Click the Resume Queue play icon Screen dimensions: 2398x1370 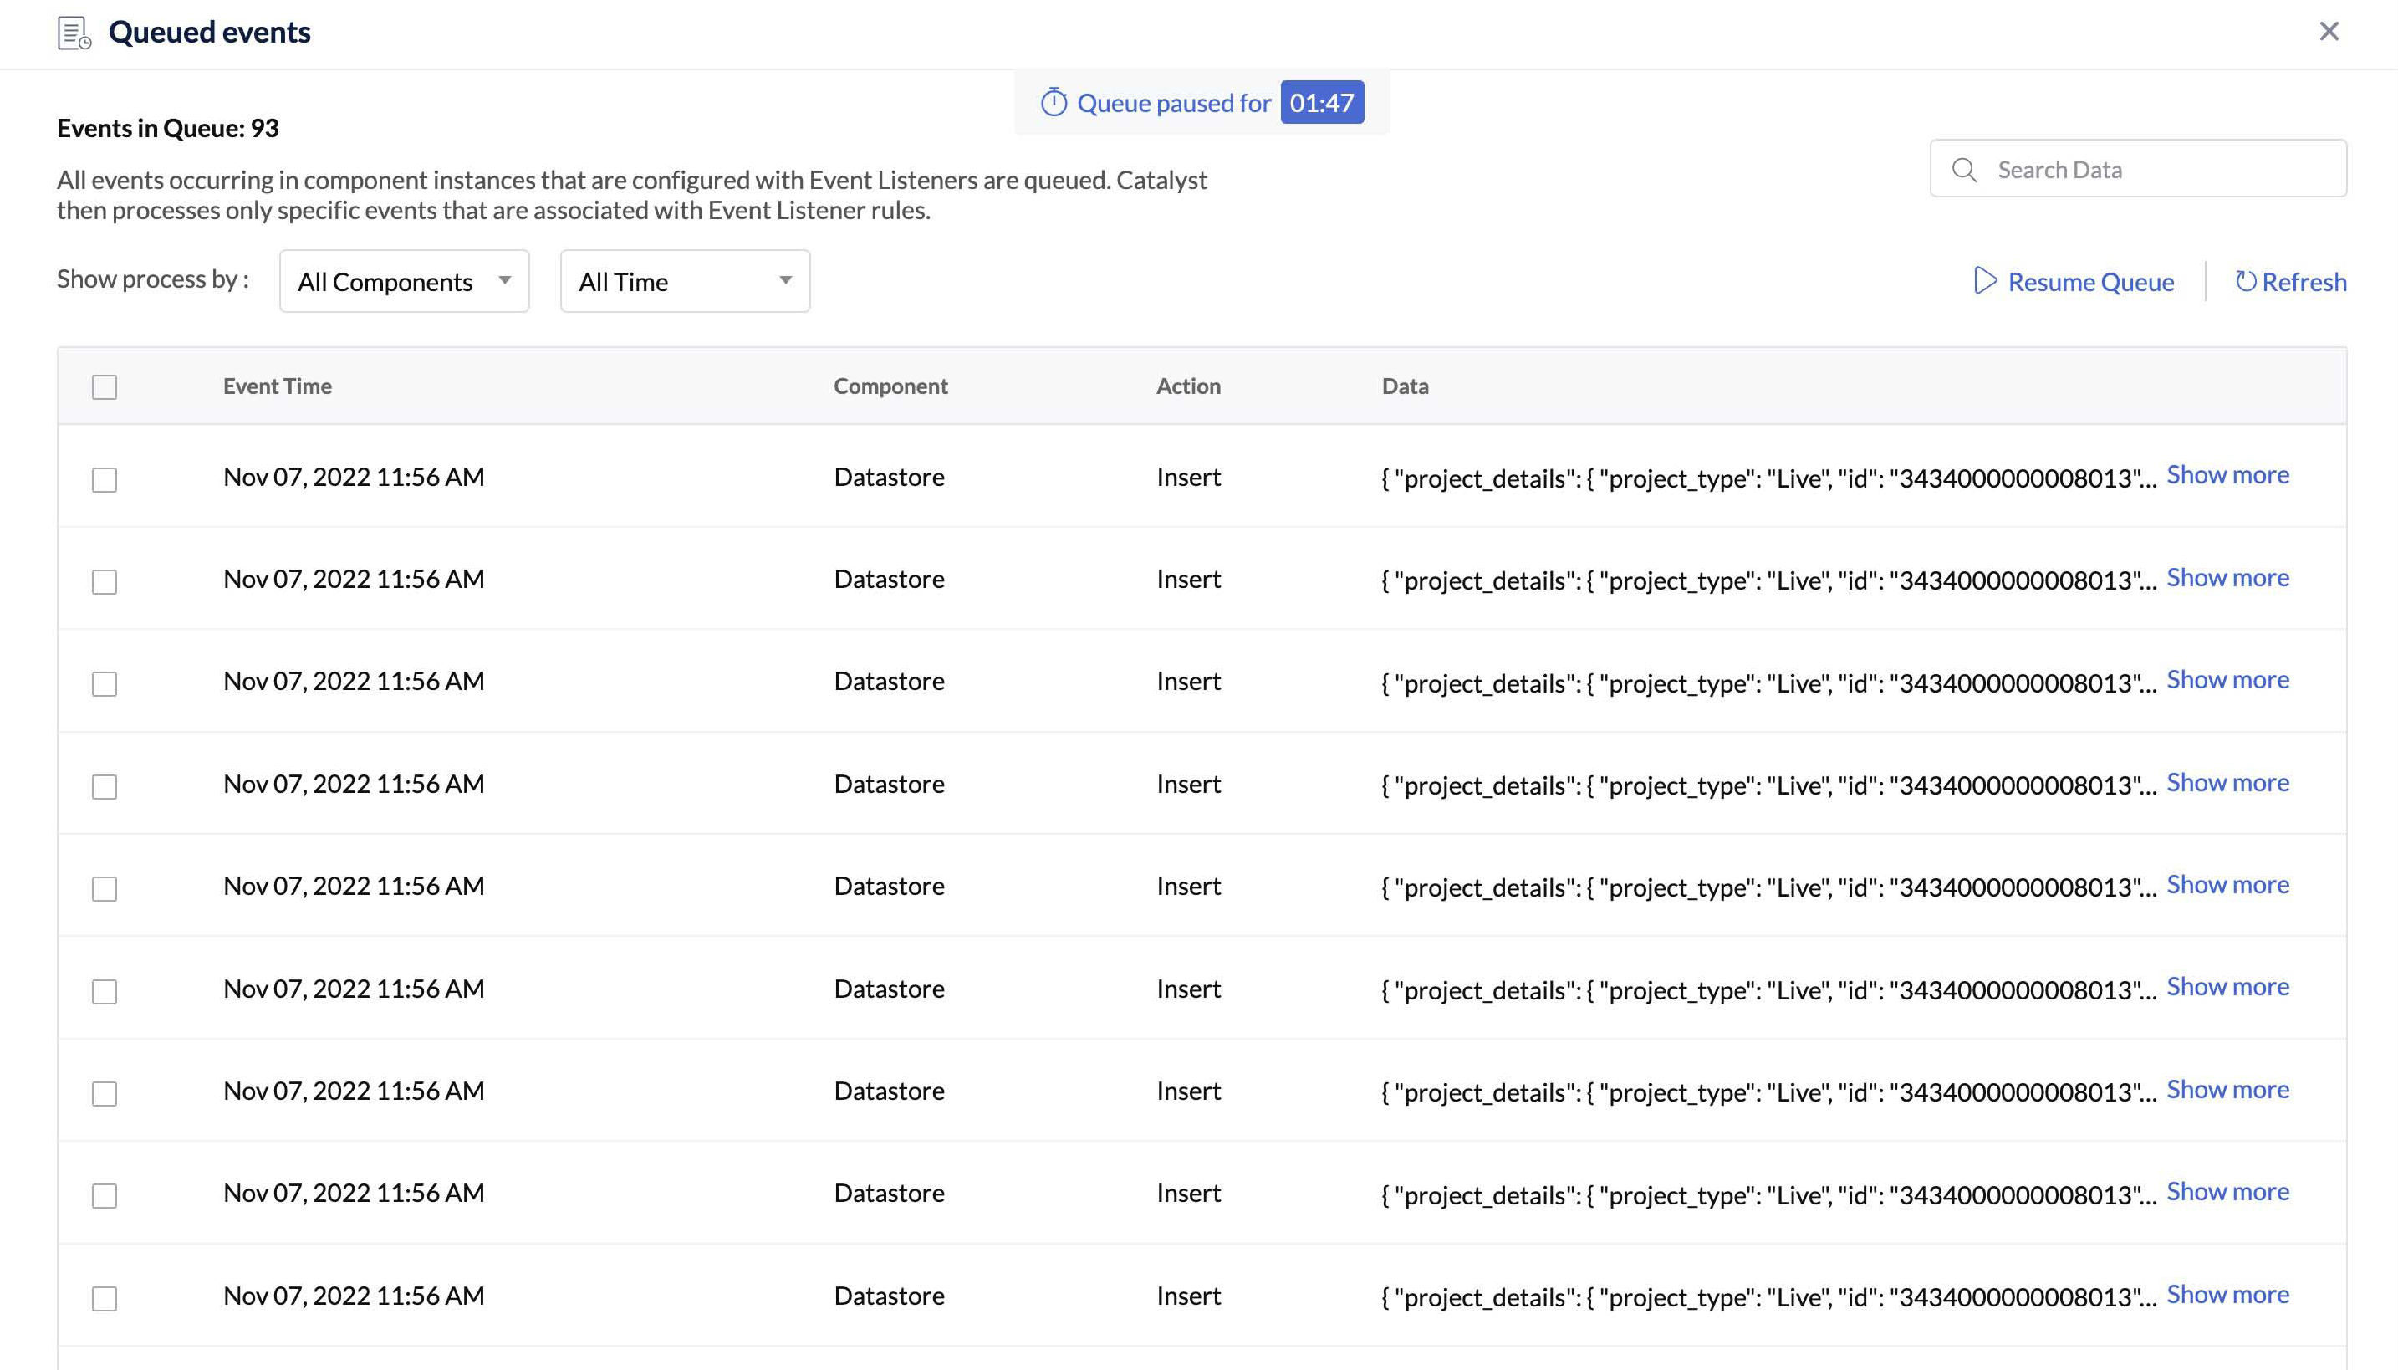(x=1984, y=281)
